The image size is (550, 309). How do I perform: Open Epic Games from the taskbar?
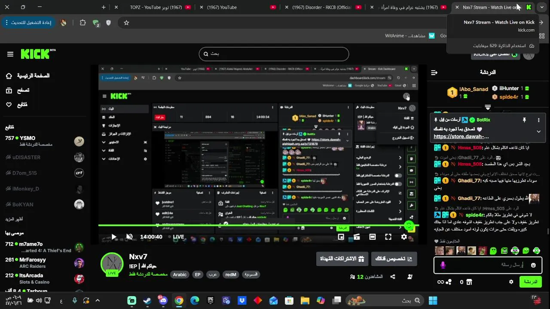(211, 300)
